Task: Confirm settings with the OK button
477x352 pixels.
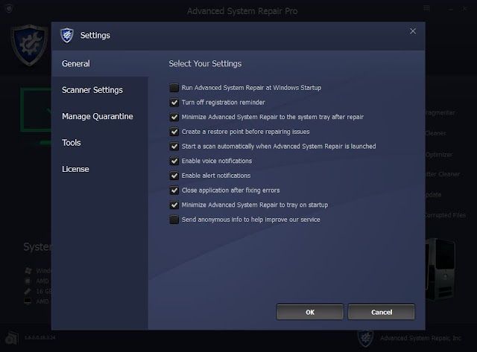Action: click(x=310, y=312)
